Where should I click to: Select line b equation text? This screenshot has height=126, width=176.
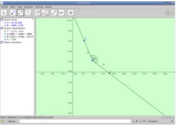pos(20,37)
